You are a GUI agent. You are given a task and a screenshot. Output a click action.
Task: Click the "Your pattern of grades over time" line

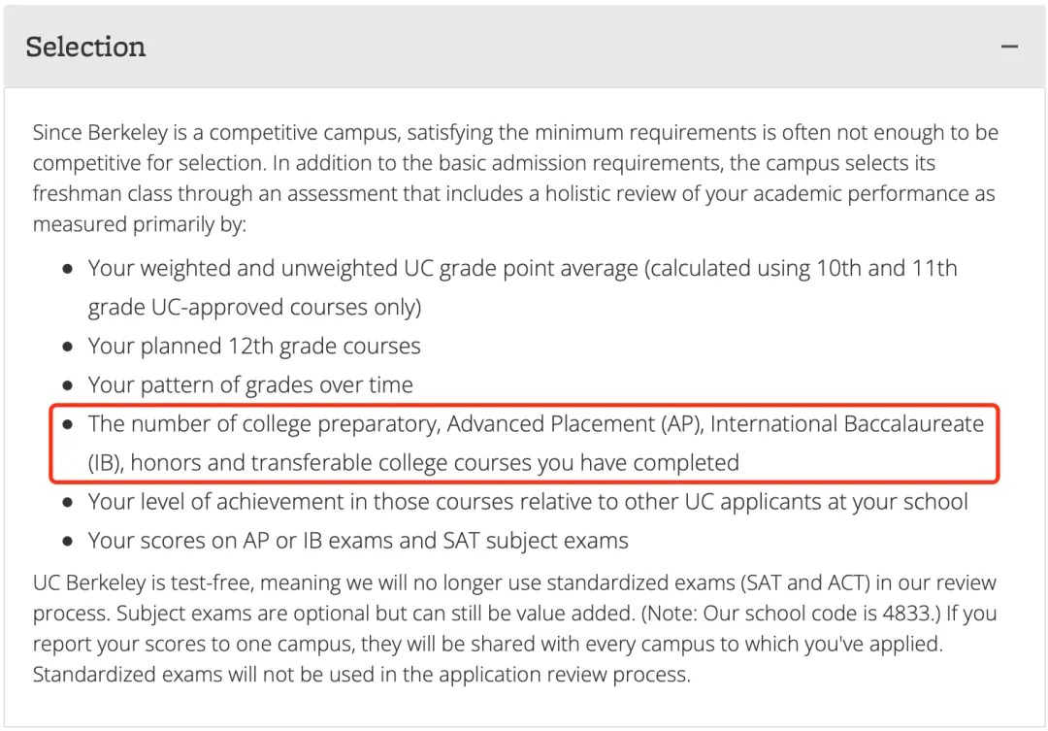coord(250,385)
